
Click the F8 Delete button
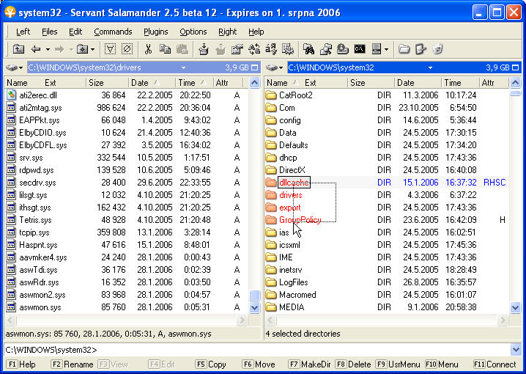pos(353,364)
